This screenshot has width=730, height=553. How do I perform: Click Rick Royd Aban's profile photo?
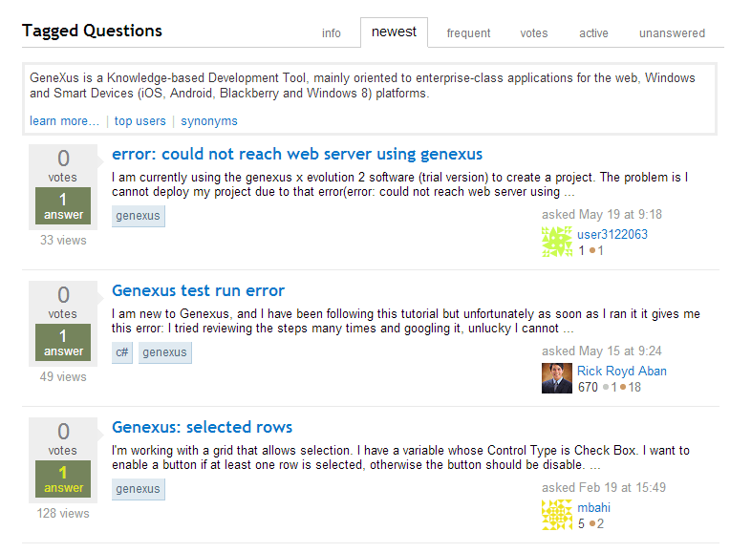[557, 378]
